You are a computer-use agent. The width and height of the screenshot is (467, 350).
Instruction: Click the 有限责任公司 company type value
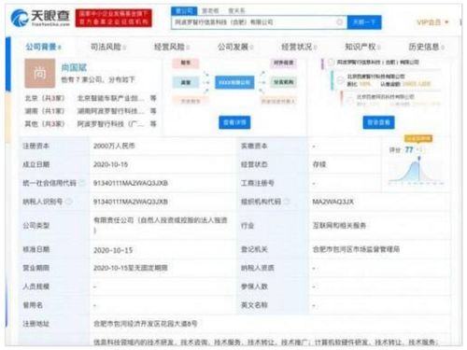pyautogui.click(x=161, y=225)
